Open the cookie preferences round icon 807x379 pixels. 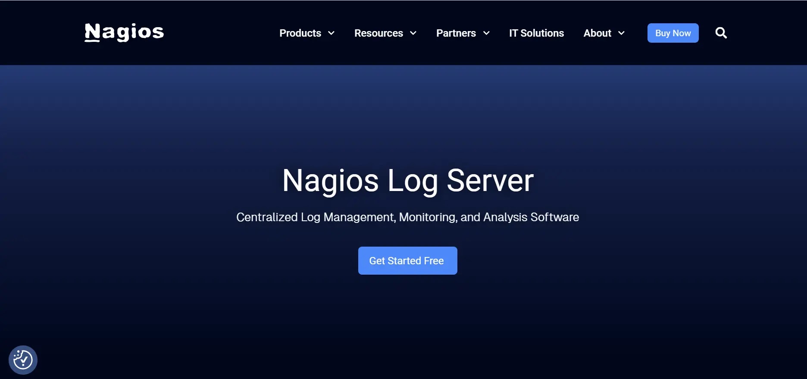pos(23,360)
